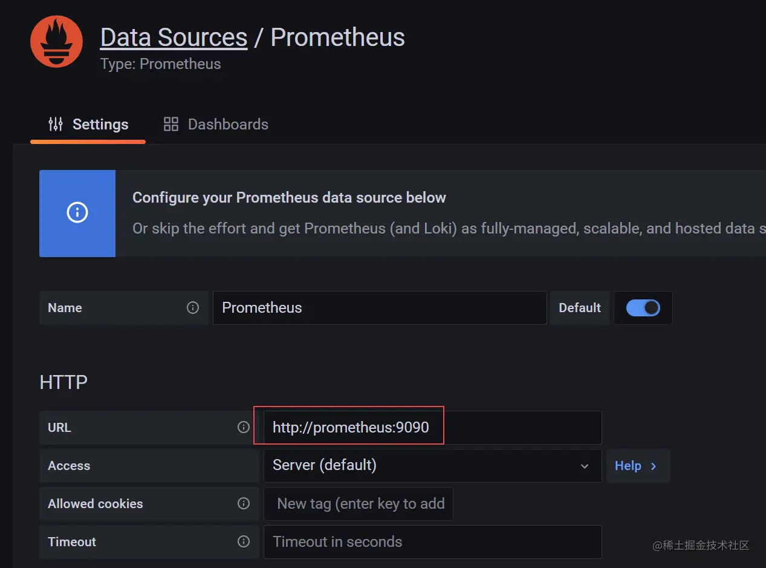Click the Timeout info icon
766x568 pixels.
(x=244, y=541)
